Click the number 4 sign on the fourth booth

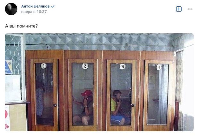[x=159, y=67]
